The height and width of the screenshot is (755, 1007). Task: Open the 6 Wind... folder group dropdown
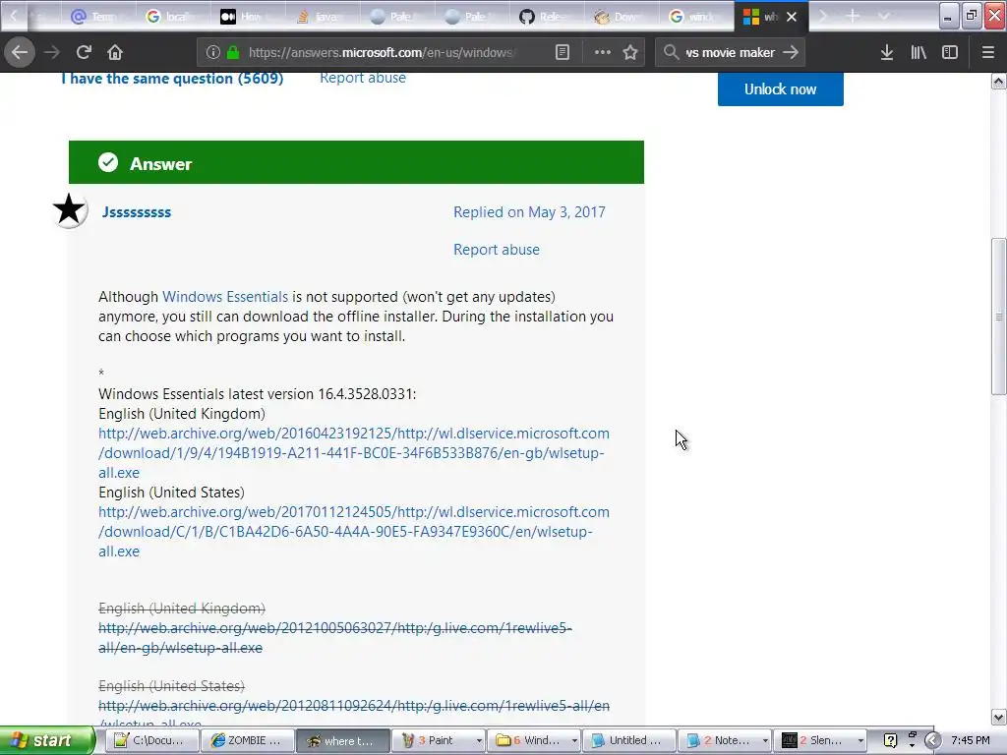coord(574,741)
